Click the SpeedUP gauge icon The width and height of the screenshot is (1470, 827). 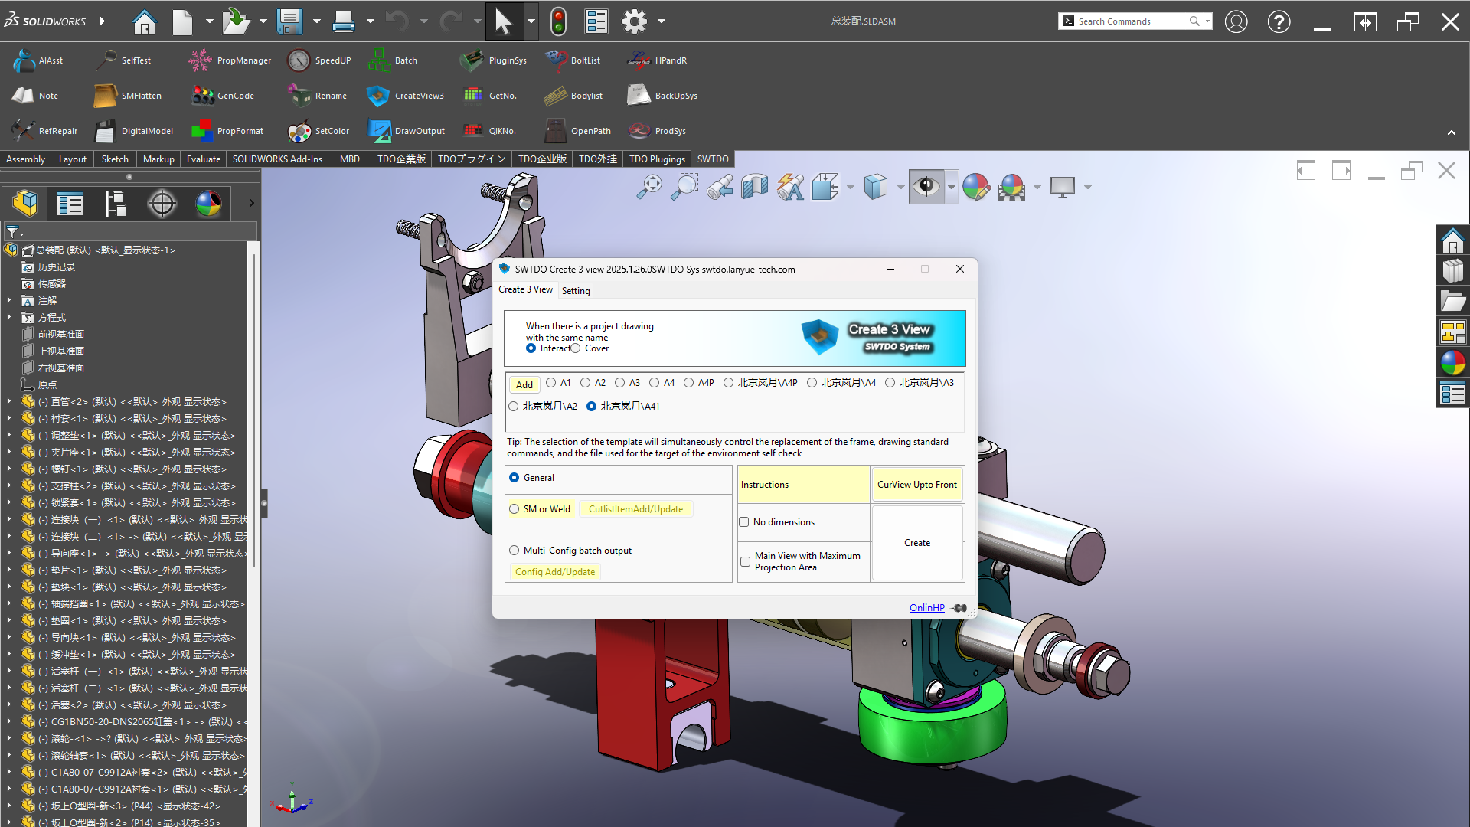pos(299,60)
